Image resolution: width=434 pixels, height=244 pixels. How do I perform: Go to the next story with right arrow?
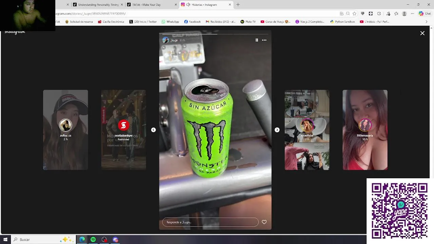[x=277, y=130]
